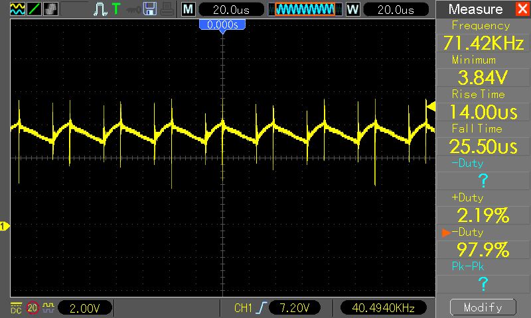
Task: Toggle the yellow probe waveform icon at bottom
Action: [48, 308]
